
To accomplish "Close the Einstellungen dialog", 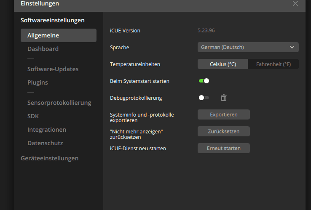I will (x=295, y=3).
